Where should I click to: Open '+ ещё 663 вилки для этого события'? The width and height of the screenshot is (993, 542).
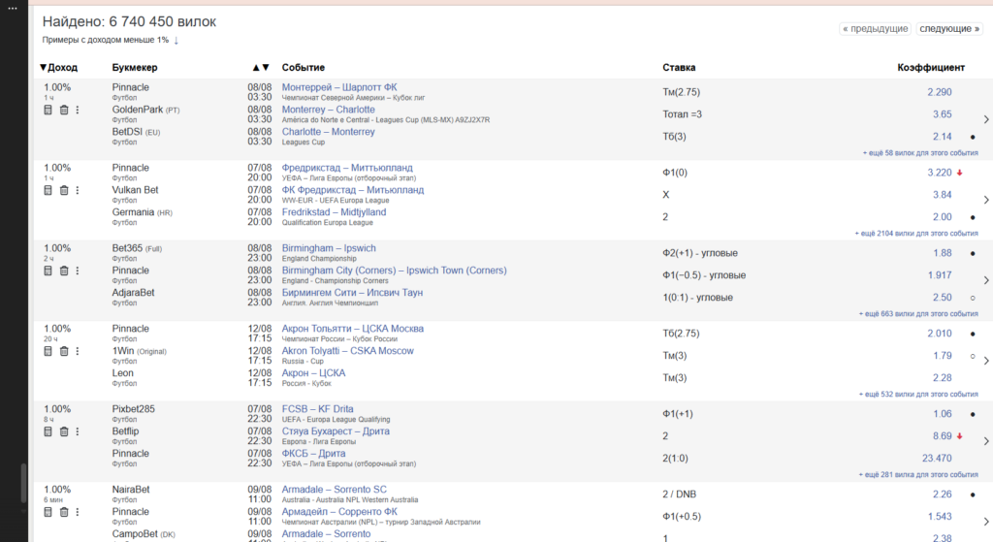coord(918,314)
